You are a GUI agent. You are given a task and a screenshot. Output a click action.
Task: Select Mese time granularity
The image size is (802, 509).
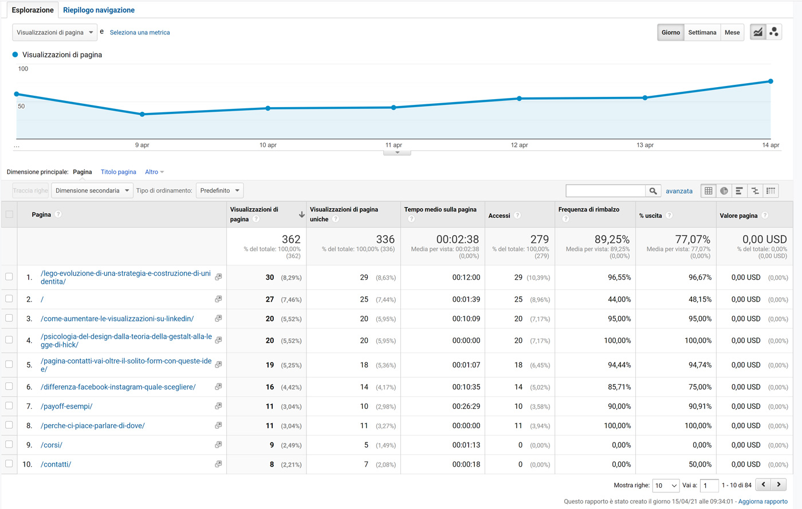732,32
